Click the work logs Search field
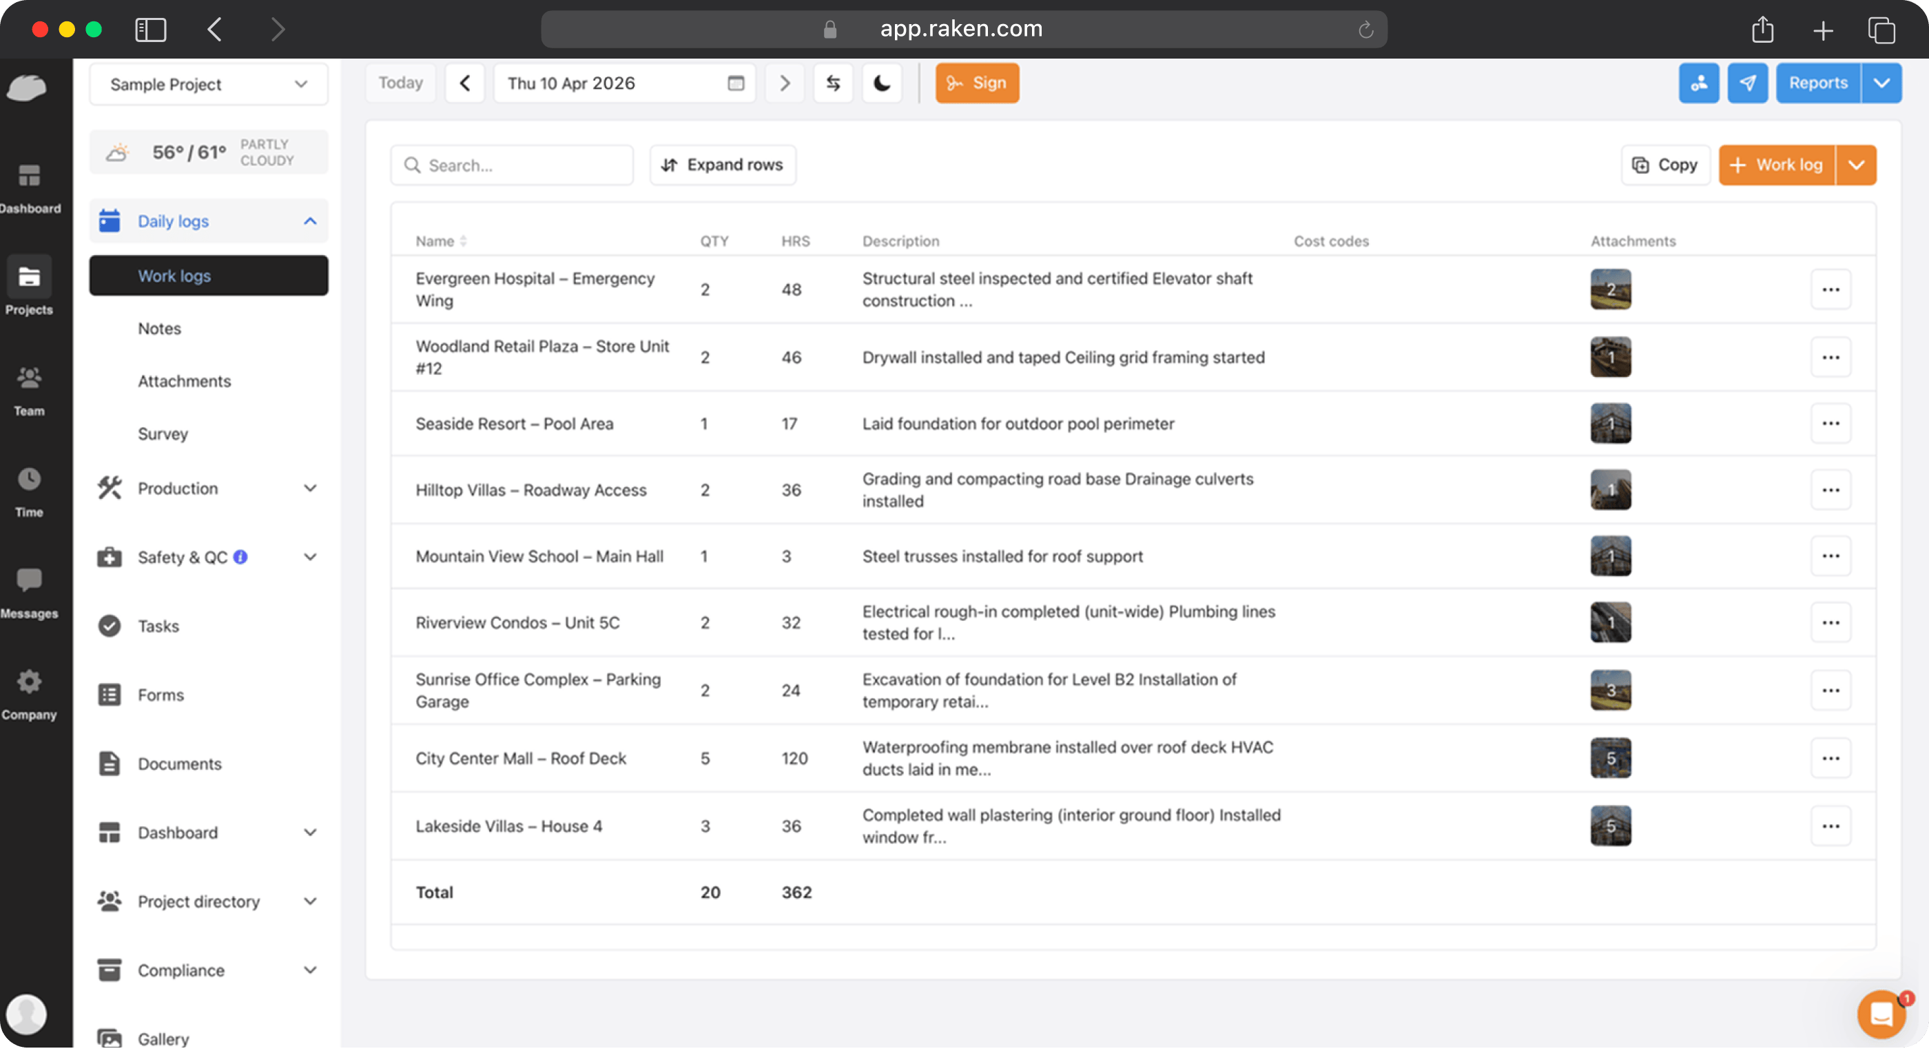1929x1051 pixels. (512, 165)
